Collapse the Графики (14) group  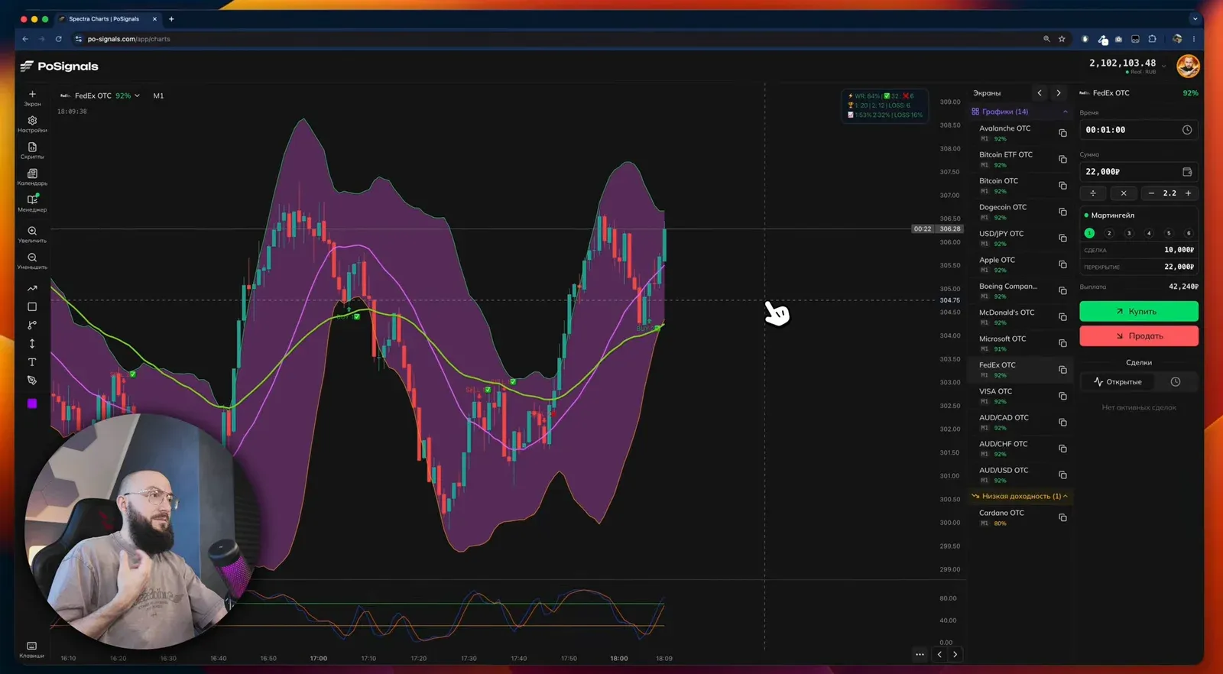(1066, 112)
